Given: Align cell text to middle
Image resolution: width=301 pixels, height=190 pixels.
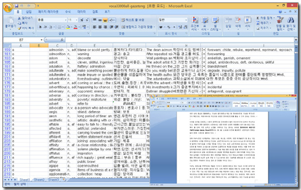Looking at the screenshot, I should [100, 20].
